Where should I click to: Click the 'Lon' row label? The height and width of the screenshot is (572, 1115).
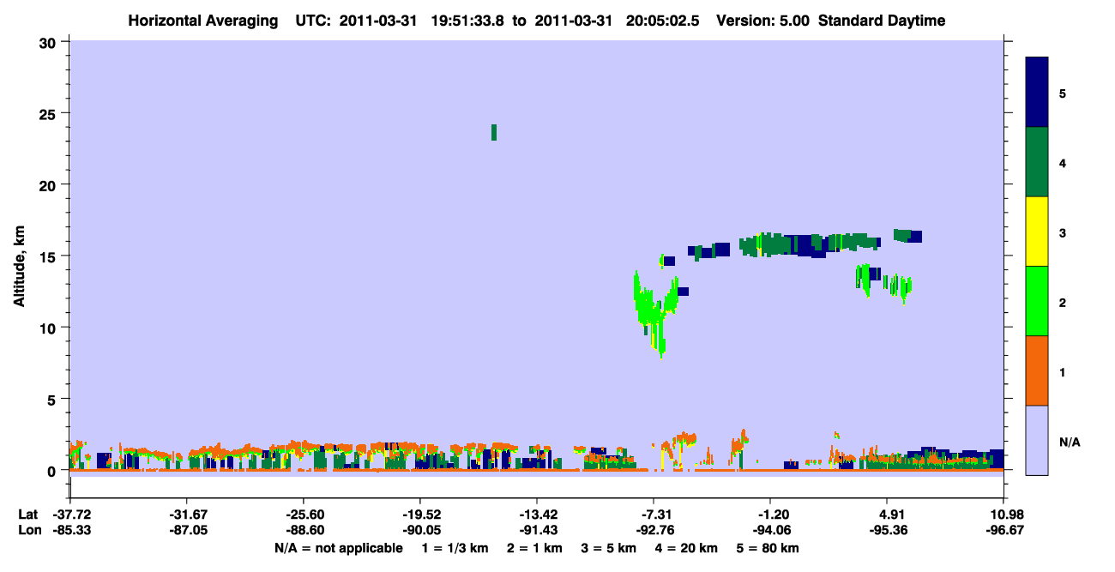coord(28,531)
